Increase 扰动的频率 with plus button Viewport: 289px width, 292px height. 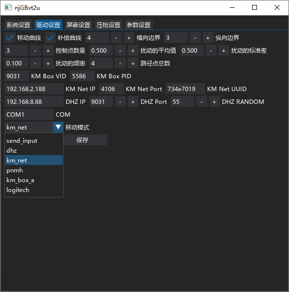click(x=48, y=64)
